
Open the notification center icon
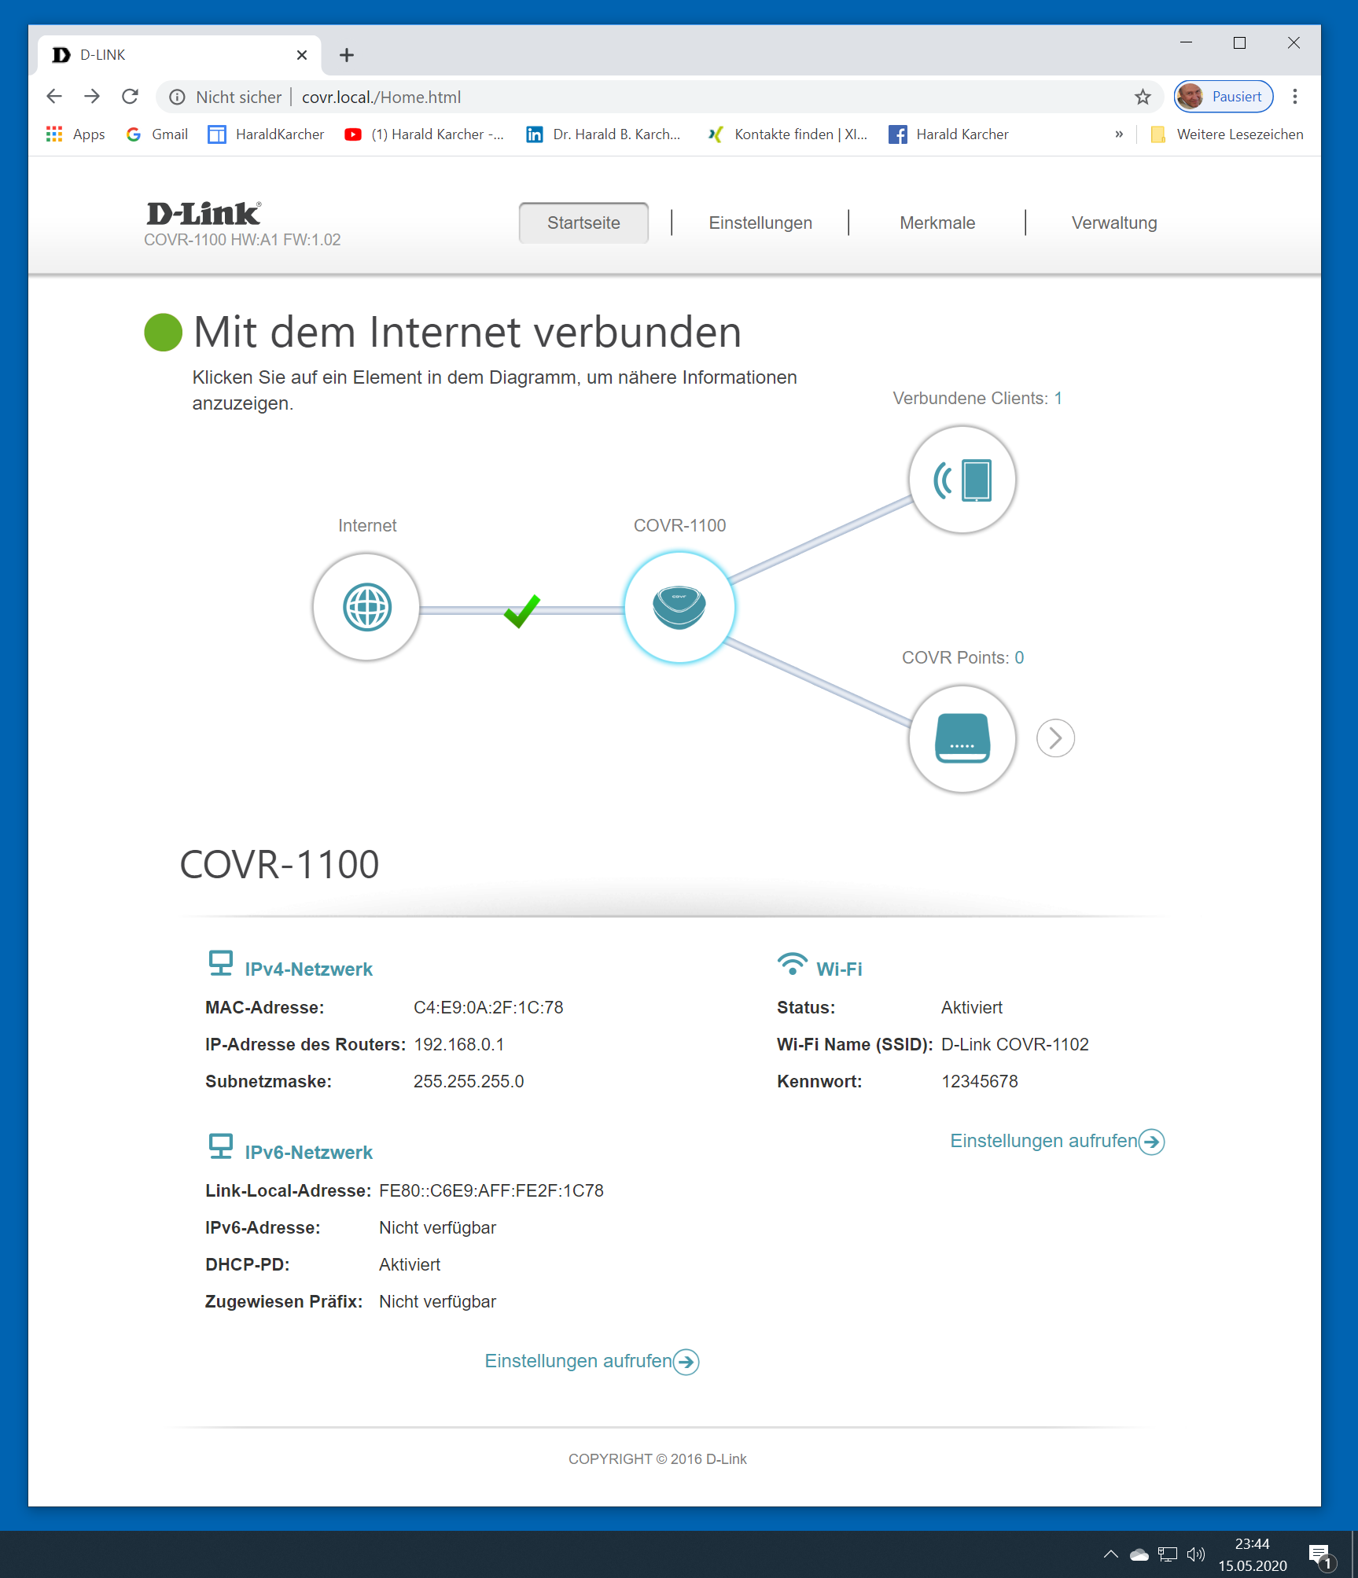point(1321,1555)
